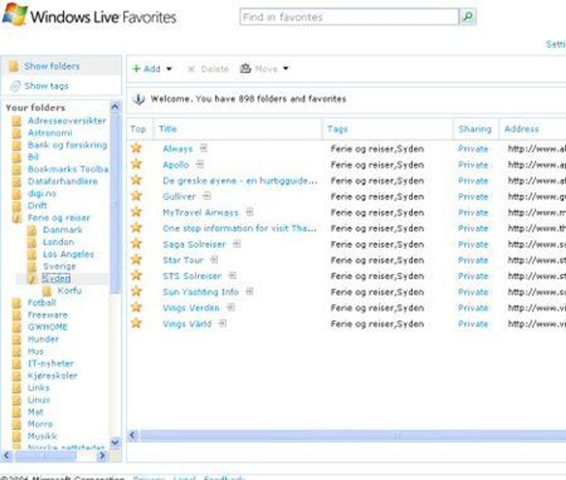Image resolution: width=566 pixels, height=480 pixels.
Task: Collapse the Syden folder icon
Action: point(32,279)
